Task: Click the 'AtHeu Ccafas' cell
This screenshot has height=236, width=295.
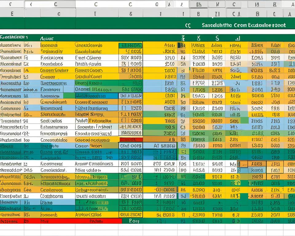Action: pos(93,215)
